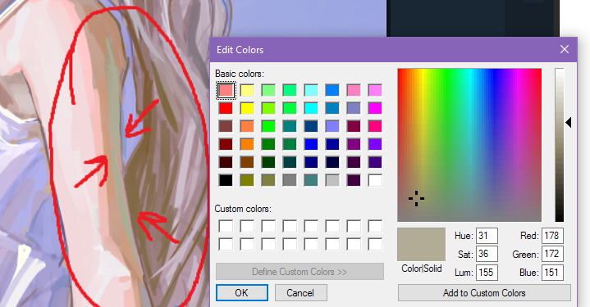Image resolution: width=590 pixels, height=307 pixels.
Task: Select the first empty Custom colors slot
Action: click(x=226, y=226)
